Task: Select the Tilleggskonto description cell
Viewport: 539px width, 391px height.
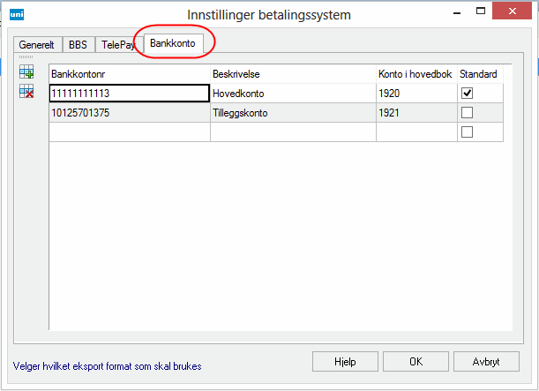Action: [x=292, y=112]
